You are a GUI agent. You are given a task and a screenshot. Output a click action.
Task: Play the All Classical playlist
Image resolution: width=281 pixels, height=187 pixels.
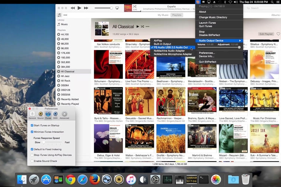click(138, 27)
